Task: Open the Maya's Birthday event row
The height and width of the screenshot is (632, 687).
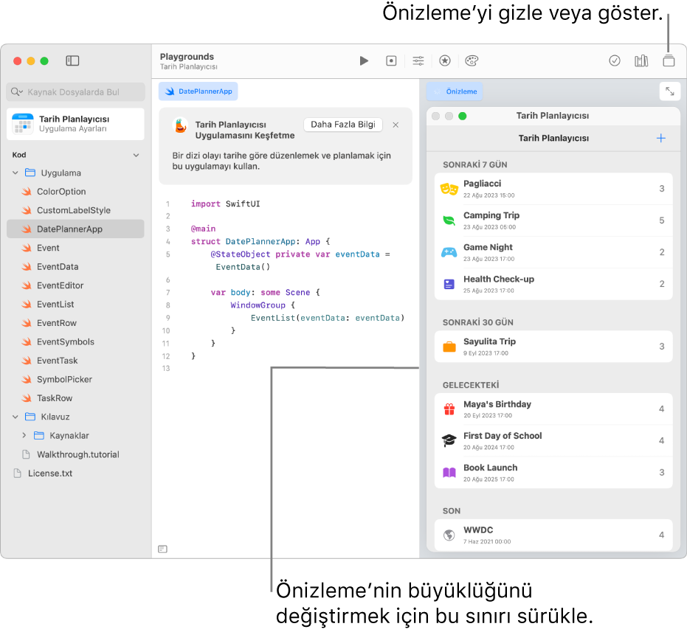Action: [x=553, y=409]
